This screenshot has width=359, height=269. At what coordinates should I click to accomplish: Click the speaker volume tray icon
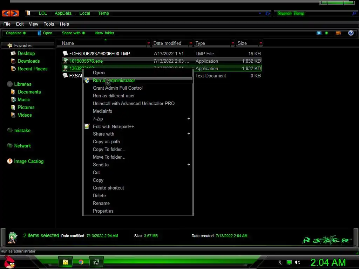pyautogui.click(x=298, y=262)
